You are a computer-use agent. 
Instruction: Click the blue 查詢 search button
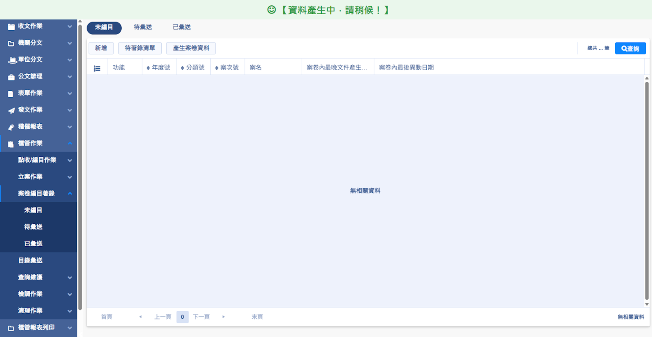tap(630, 49)
